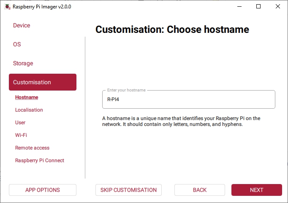Open the Wi-Fi configuration page
Screen dimensions: 288x203
point(21,135)
